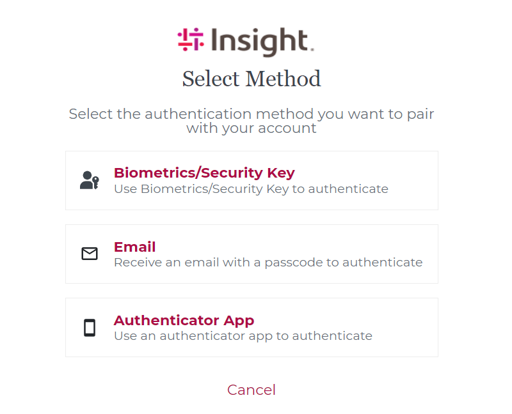
Task: Click the Authenticator App title text
Action: [x=184, y=320]
